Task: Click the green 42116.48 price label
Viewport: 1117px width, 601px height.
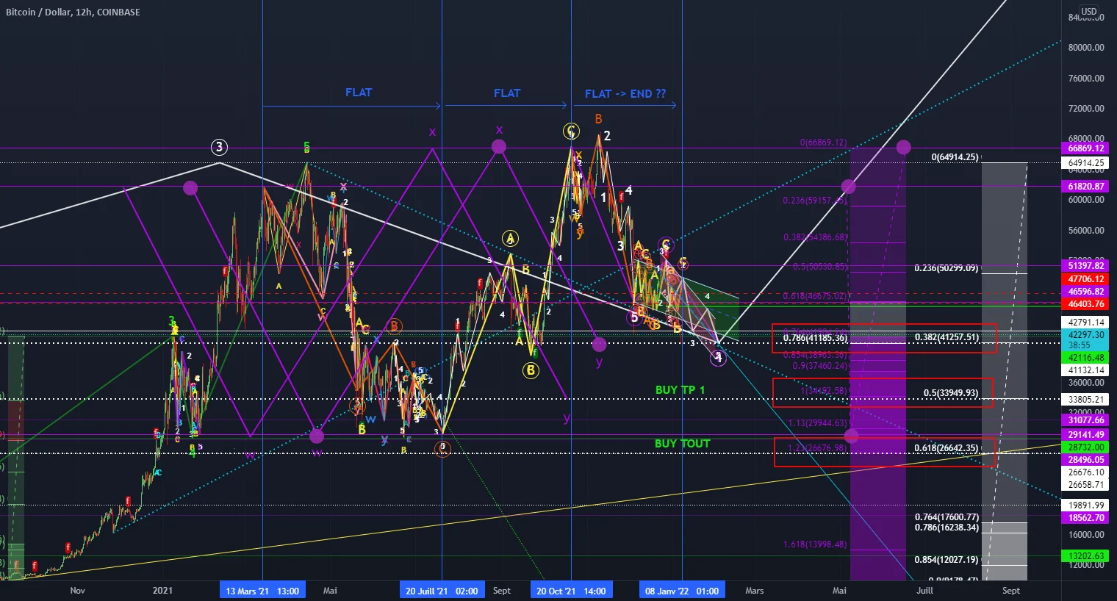Action: [1086, 358]
